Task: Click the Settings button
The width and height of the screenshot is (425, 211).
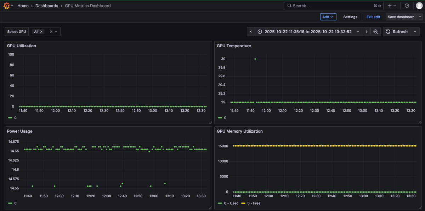Action: (x=350, y=17)
